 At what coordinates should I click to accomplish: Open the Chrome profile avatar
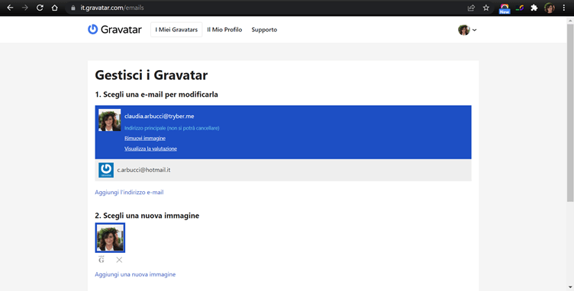click(x=549, y=8)
